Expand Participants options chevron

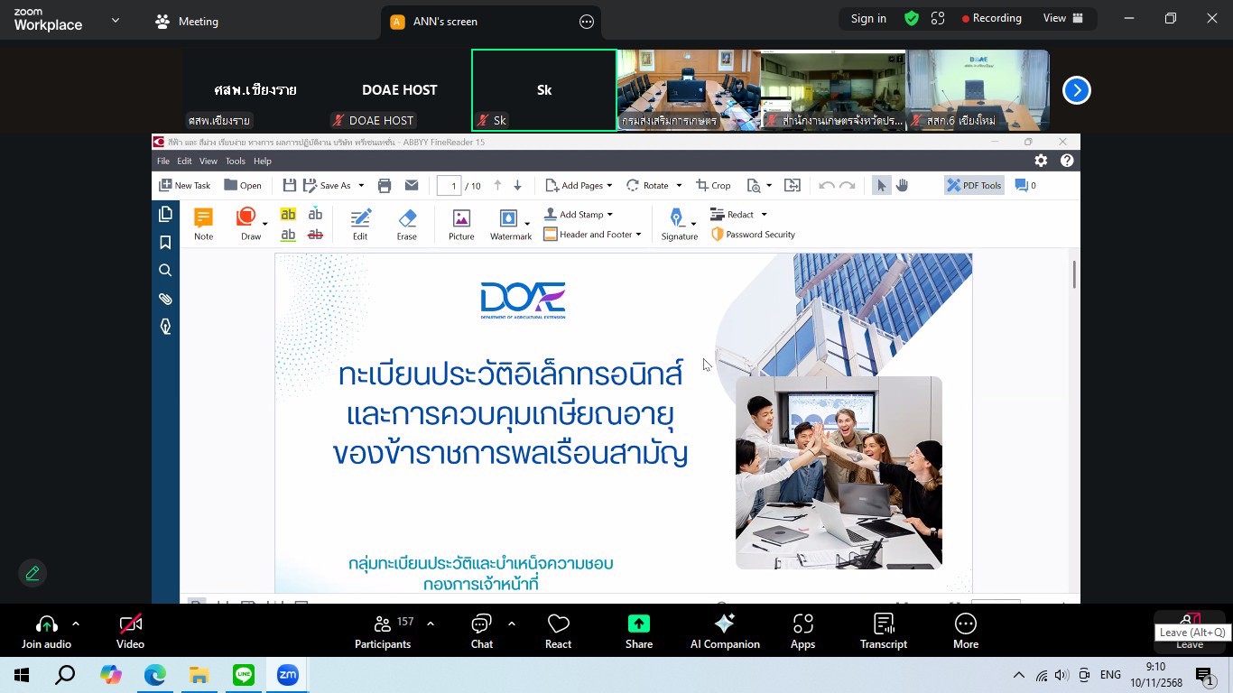pyautogui.click(x=431, y=624)
